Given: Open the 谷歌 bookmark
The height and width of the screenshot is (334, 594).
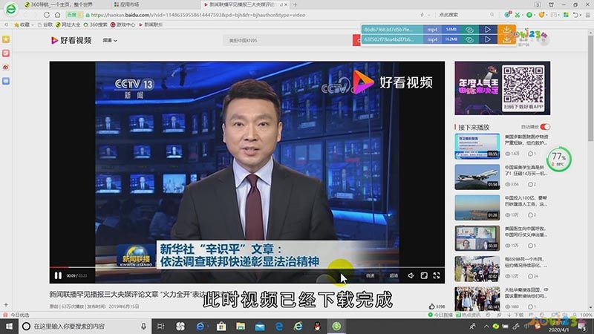Looking at the screenshot, I should 45,24.
